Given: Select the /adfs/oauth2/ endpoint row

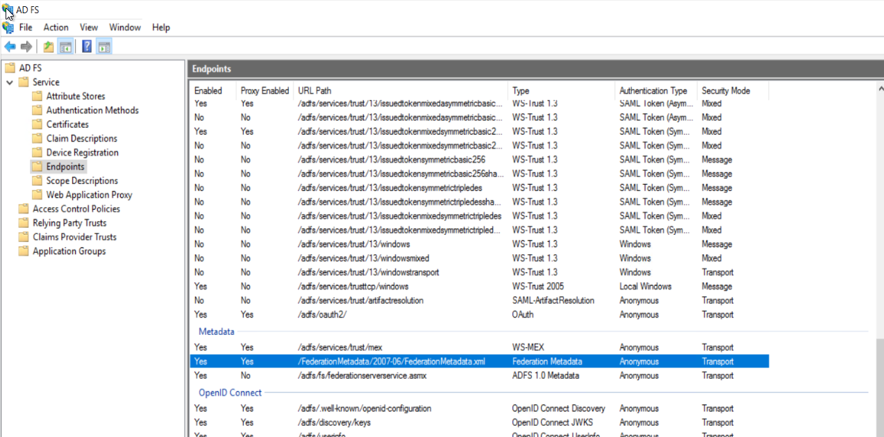Looking at the screenshot, I should click(x=479, y=315).
